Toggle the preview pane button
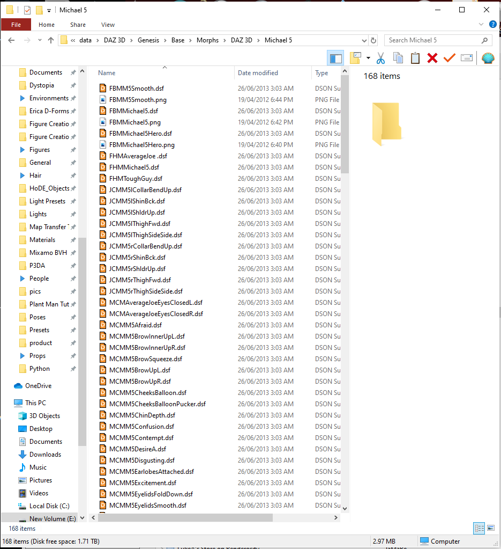Viewport: 501px width, 549px height. [335, 58]
